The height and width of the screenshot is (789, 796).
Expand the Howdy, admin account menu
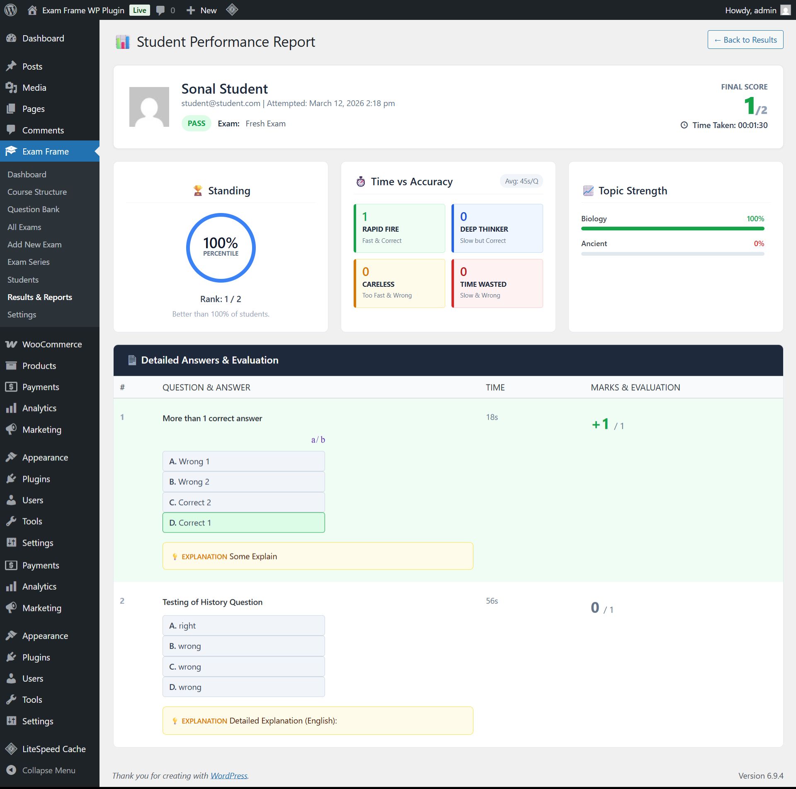click(x=750, y=10)
